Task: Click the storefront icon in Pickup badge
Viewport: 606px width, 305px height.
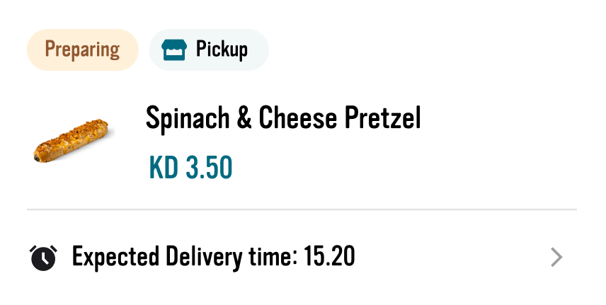Action: coord(174,50)
